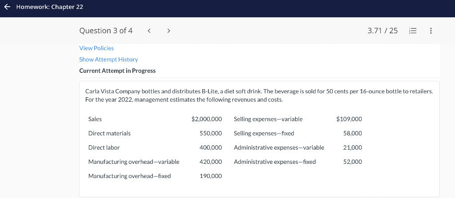Image resolution: width=455 pixels, height=198 pixels.
Task: Select the Manufacturing overhead—variable label
Action: 134,162
